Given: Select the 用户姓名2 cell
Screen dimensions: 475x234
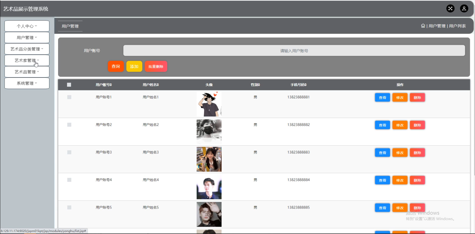Looking at the screenshot, I should pos(151,125).
